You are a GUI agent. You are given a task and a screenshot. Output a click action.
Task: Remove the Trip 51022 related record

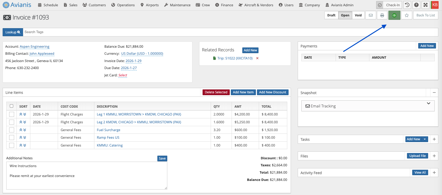point(257,58)
